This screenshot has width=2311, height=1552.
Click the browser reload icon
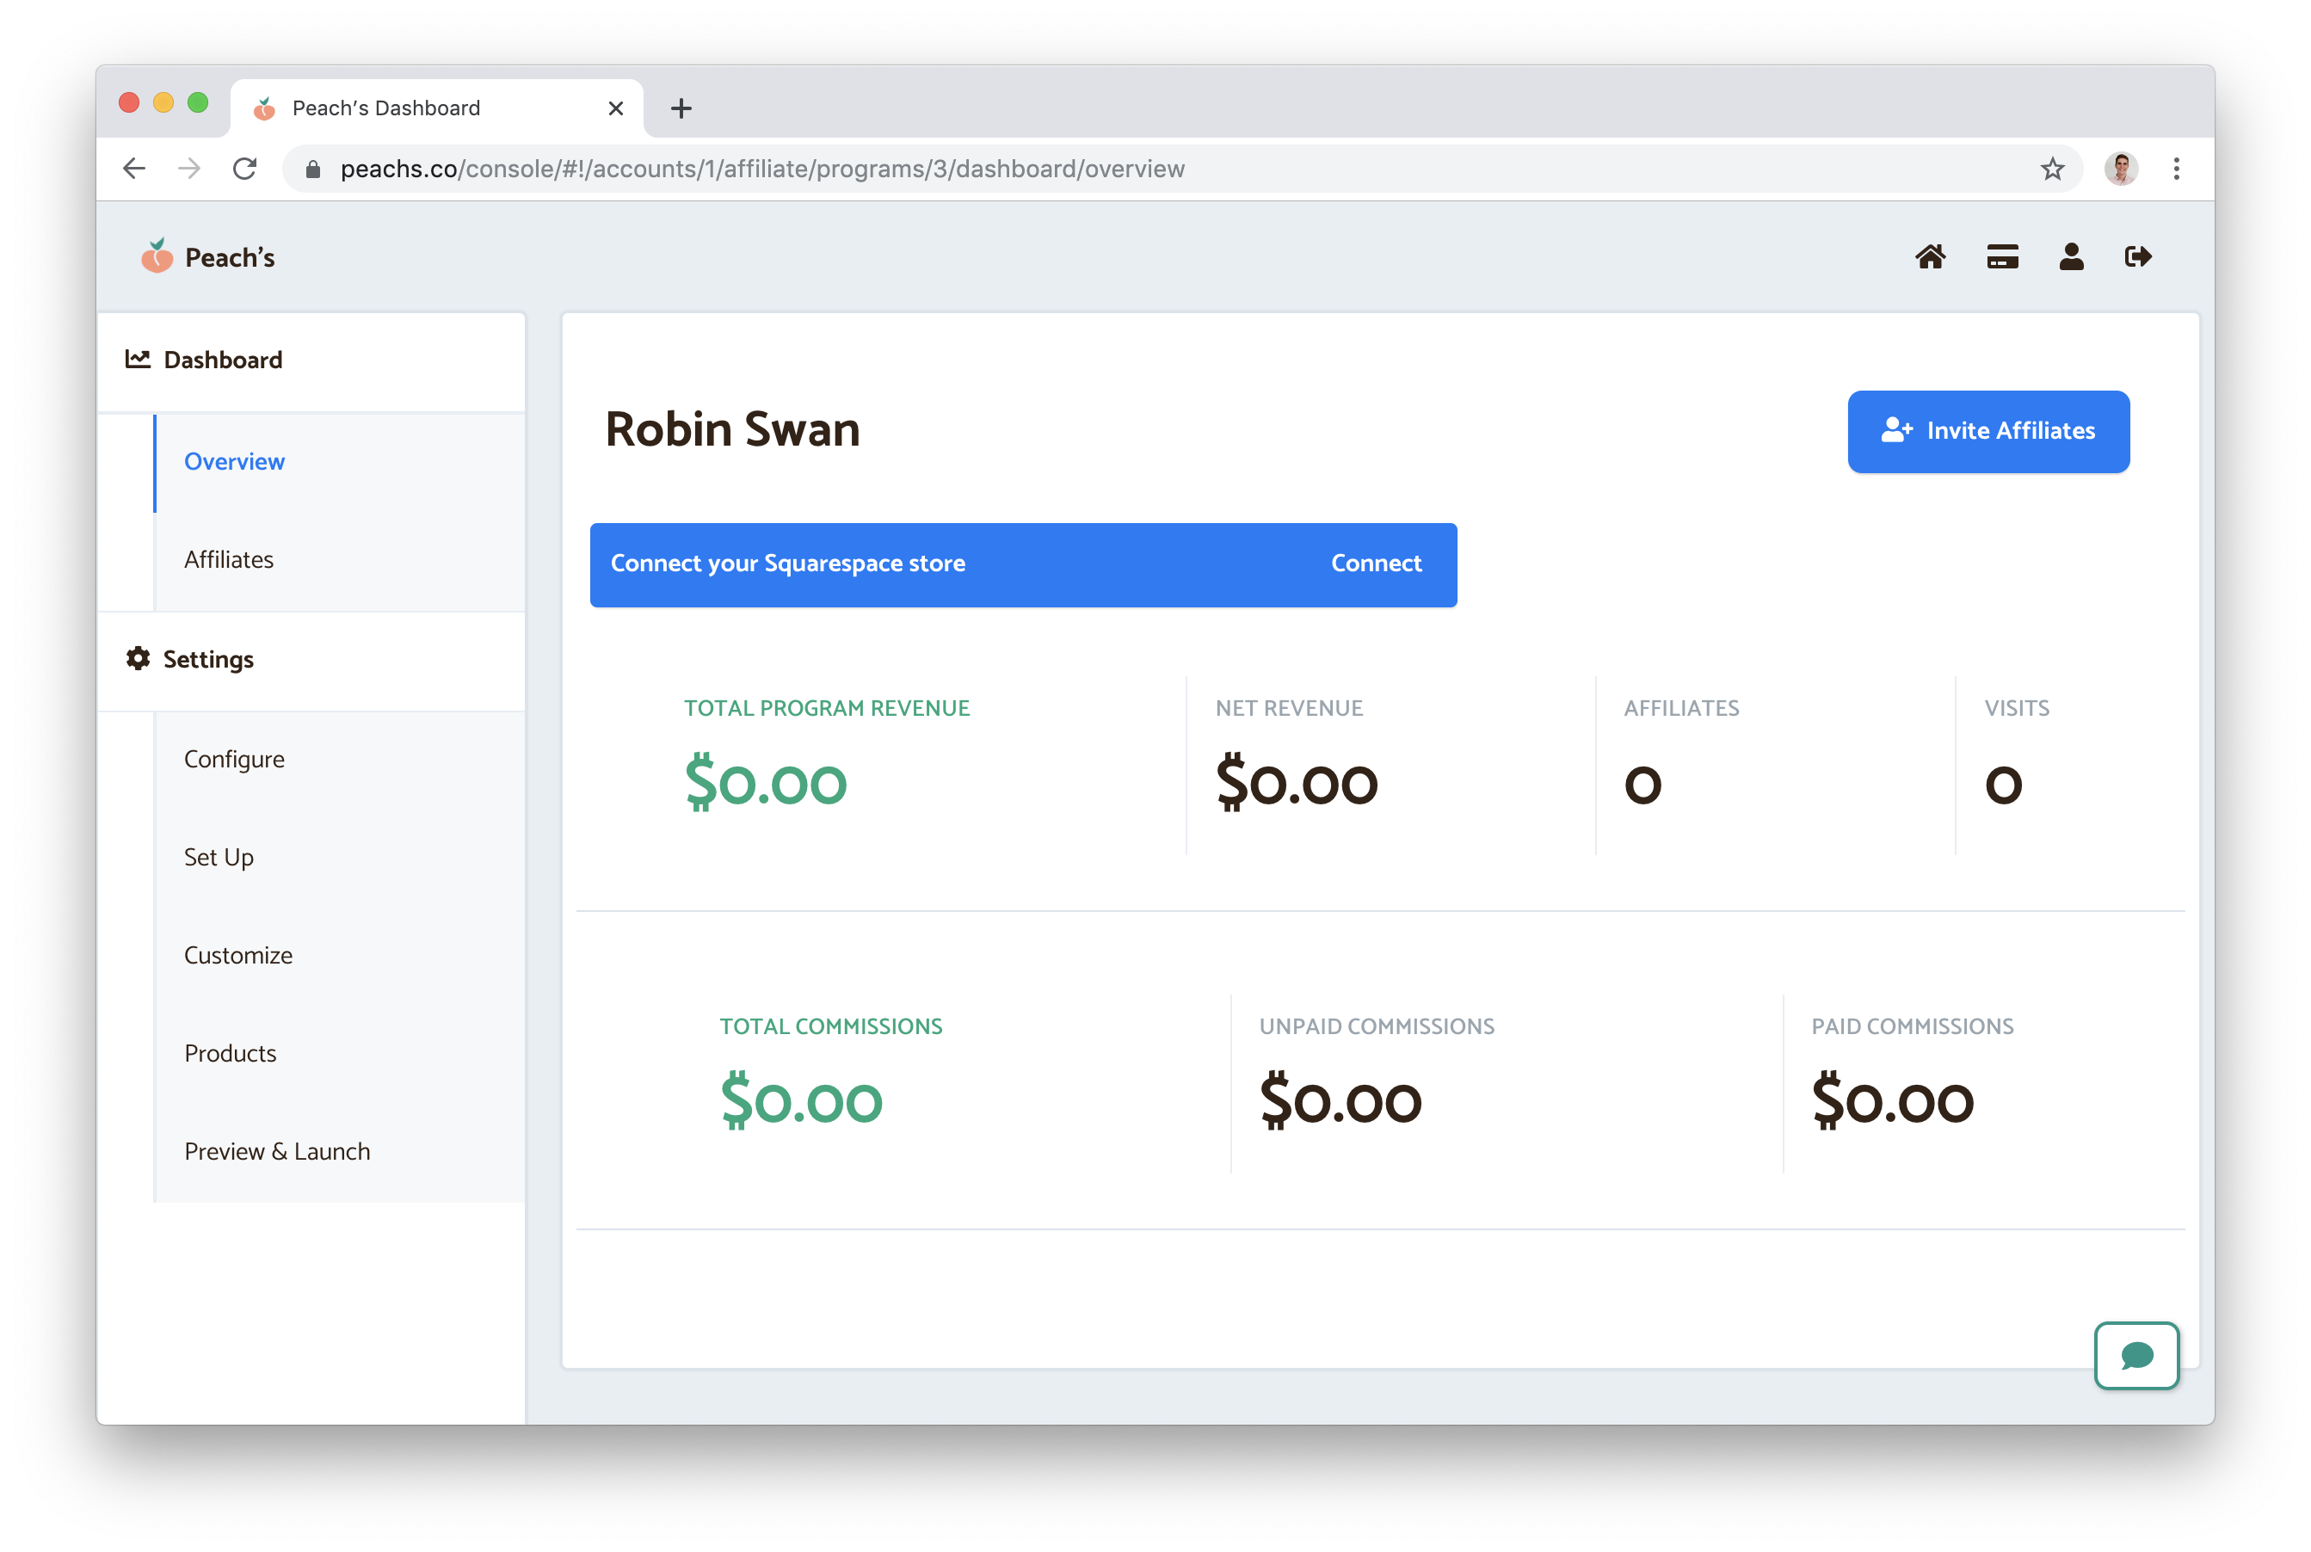(244, 169)
